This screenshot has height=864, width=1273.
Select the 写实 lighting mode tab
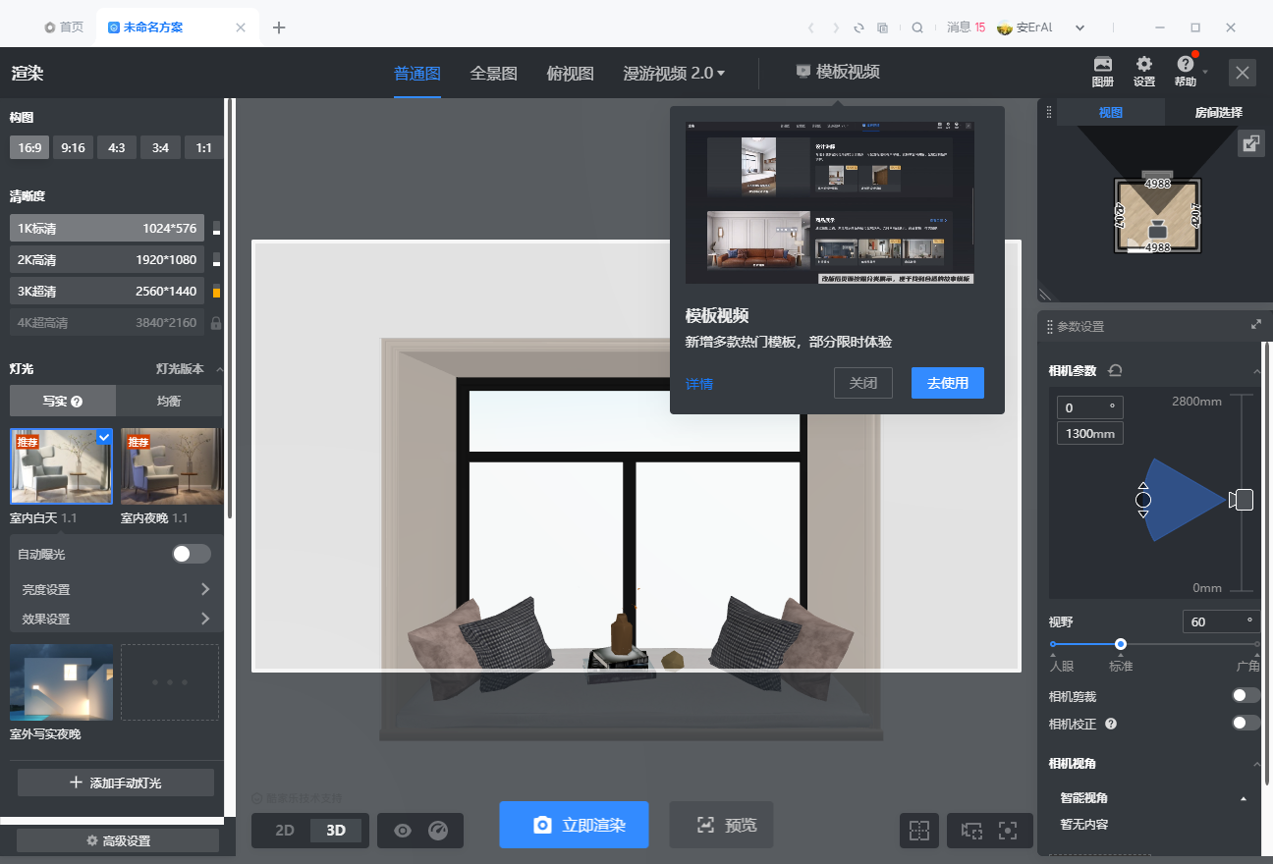click(x=63, y=401)
